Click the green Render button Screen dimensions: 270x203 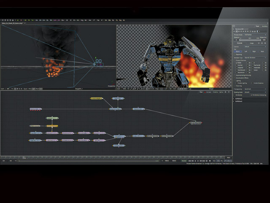[x=184, y=161]
